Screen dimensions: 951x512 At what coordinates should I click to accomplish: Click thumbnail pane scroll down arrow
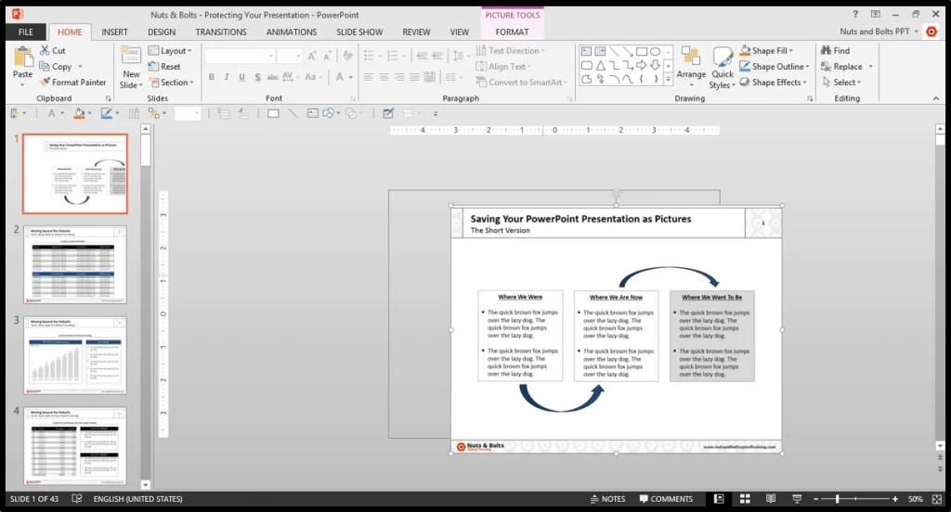point(146,485)
